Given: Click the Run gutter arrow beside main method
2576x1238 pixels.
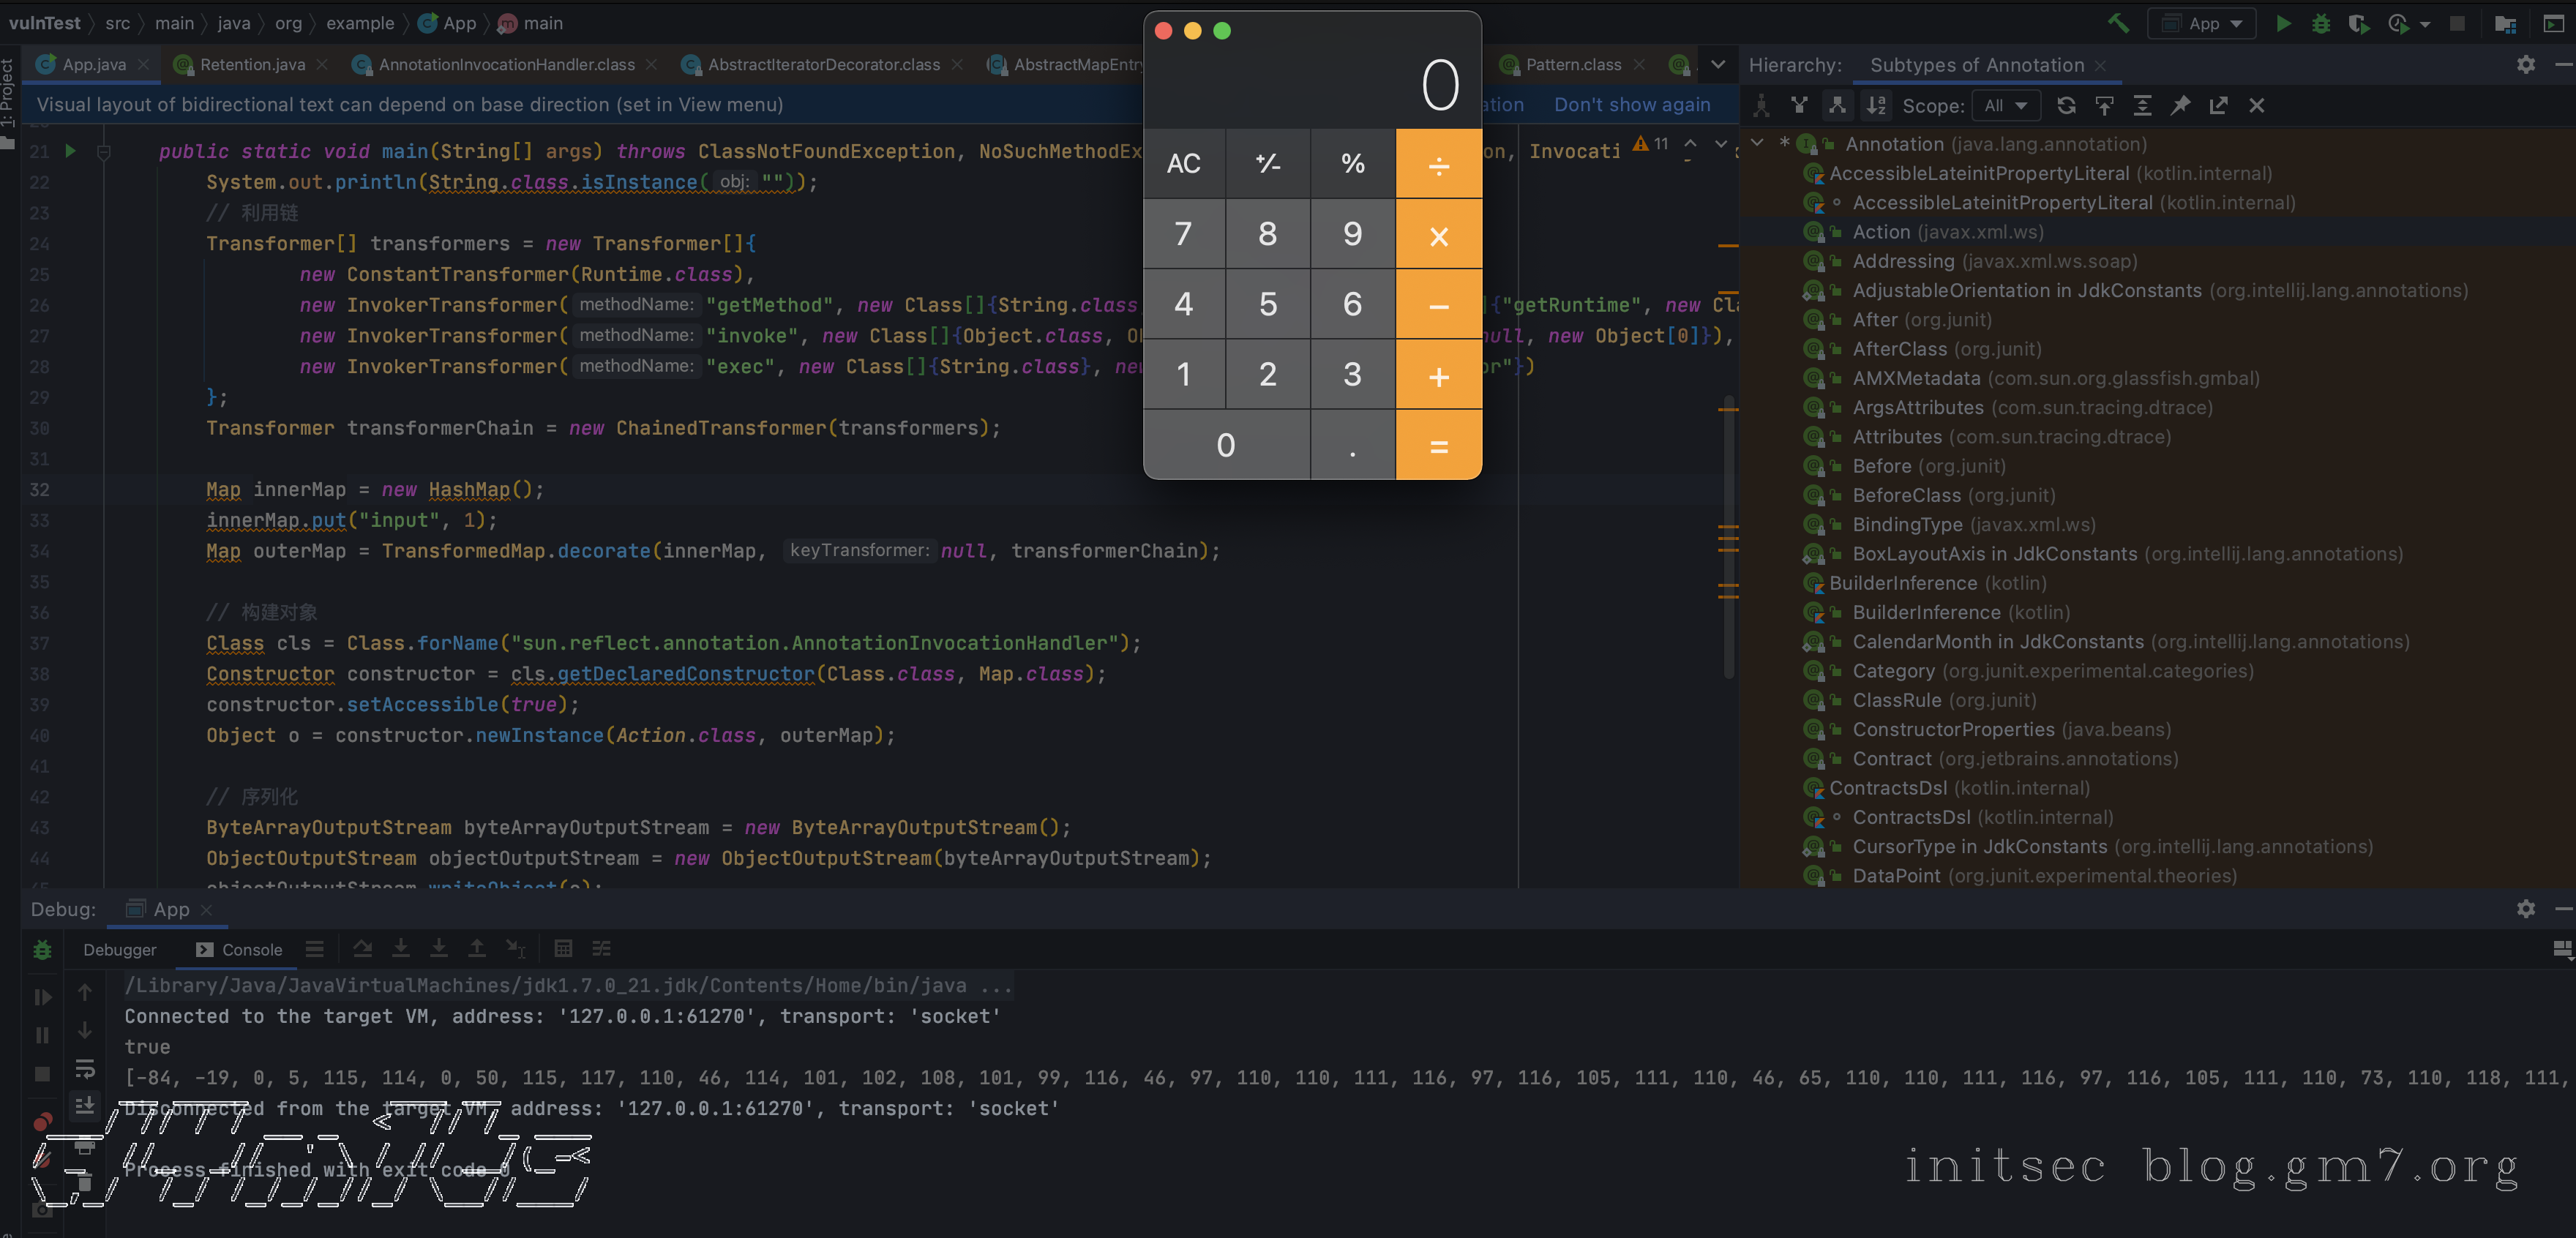Looking at the screenshot, I should tap(70, 151).
